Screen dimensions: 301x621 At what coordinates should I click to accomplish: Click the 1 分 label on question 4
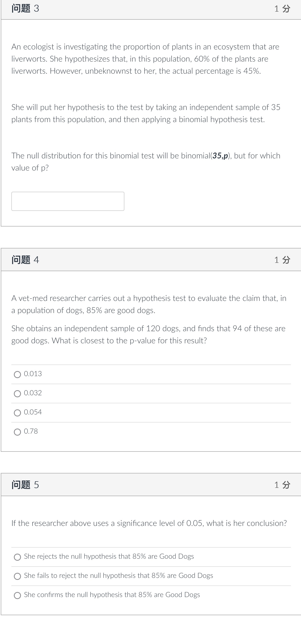[x=282, y=259]
